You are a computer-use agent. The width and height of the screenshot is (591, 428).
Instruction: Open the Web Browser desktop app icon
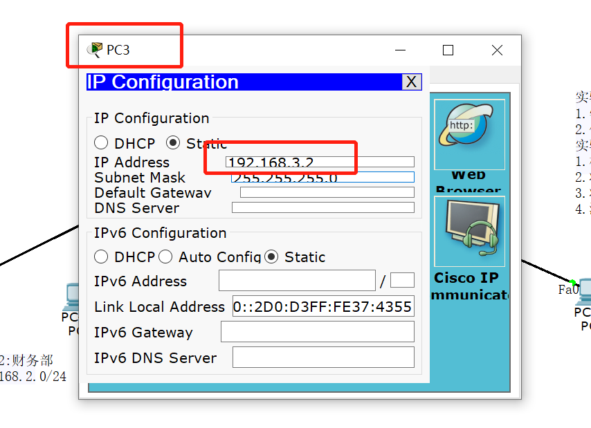(x=469, y=134)
